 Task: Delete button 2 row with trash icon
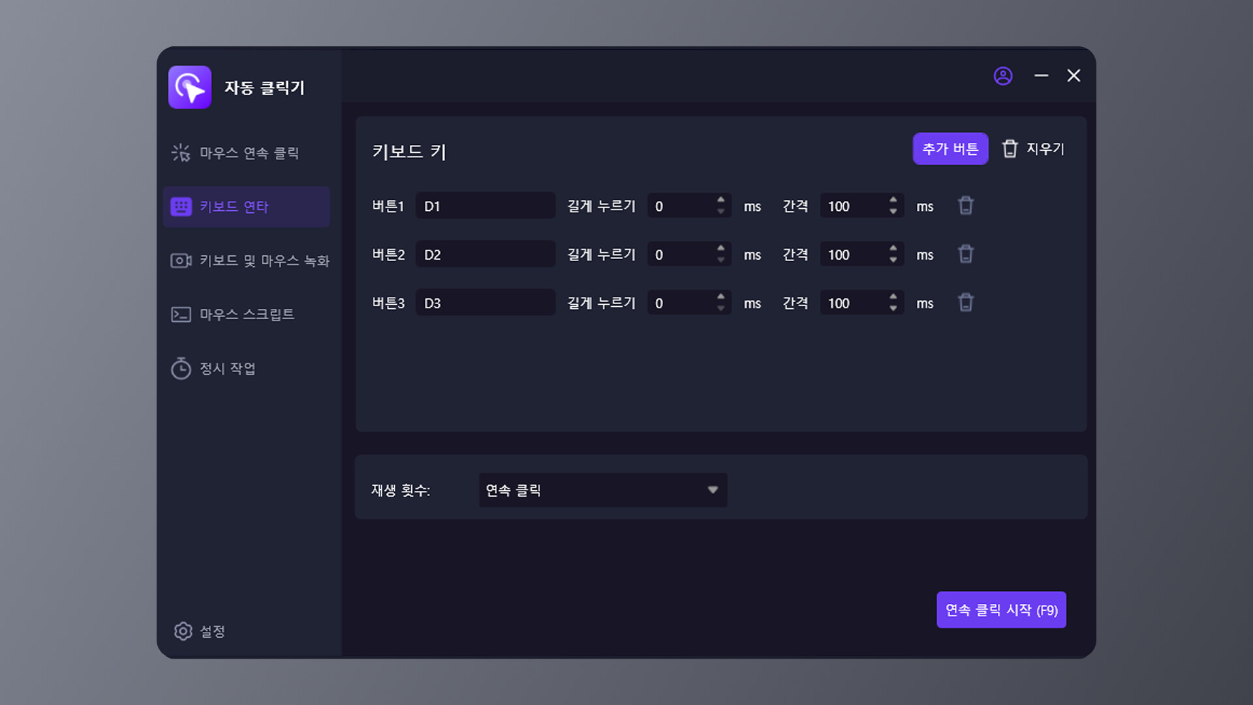(x=966, y=255)
